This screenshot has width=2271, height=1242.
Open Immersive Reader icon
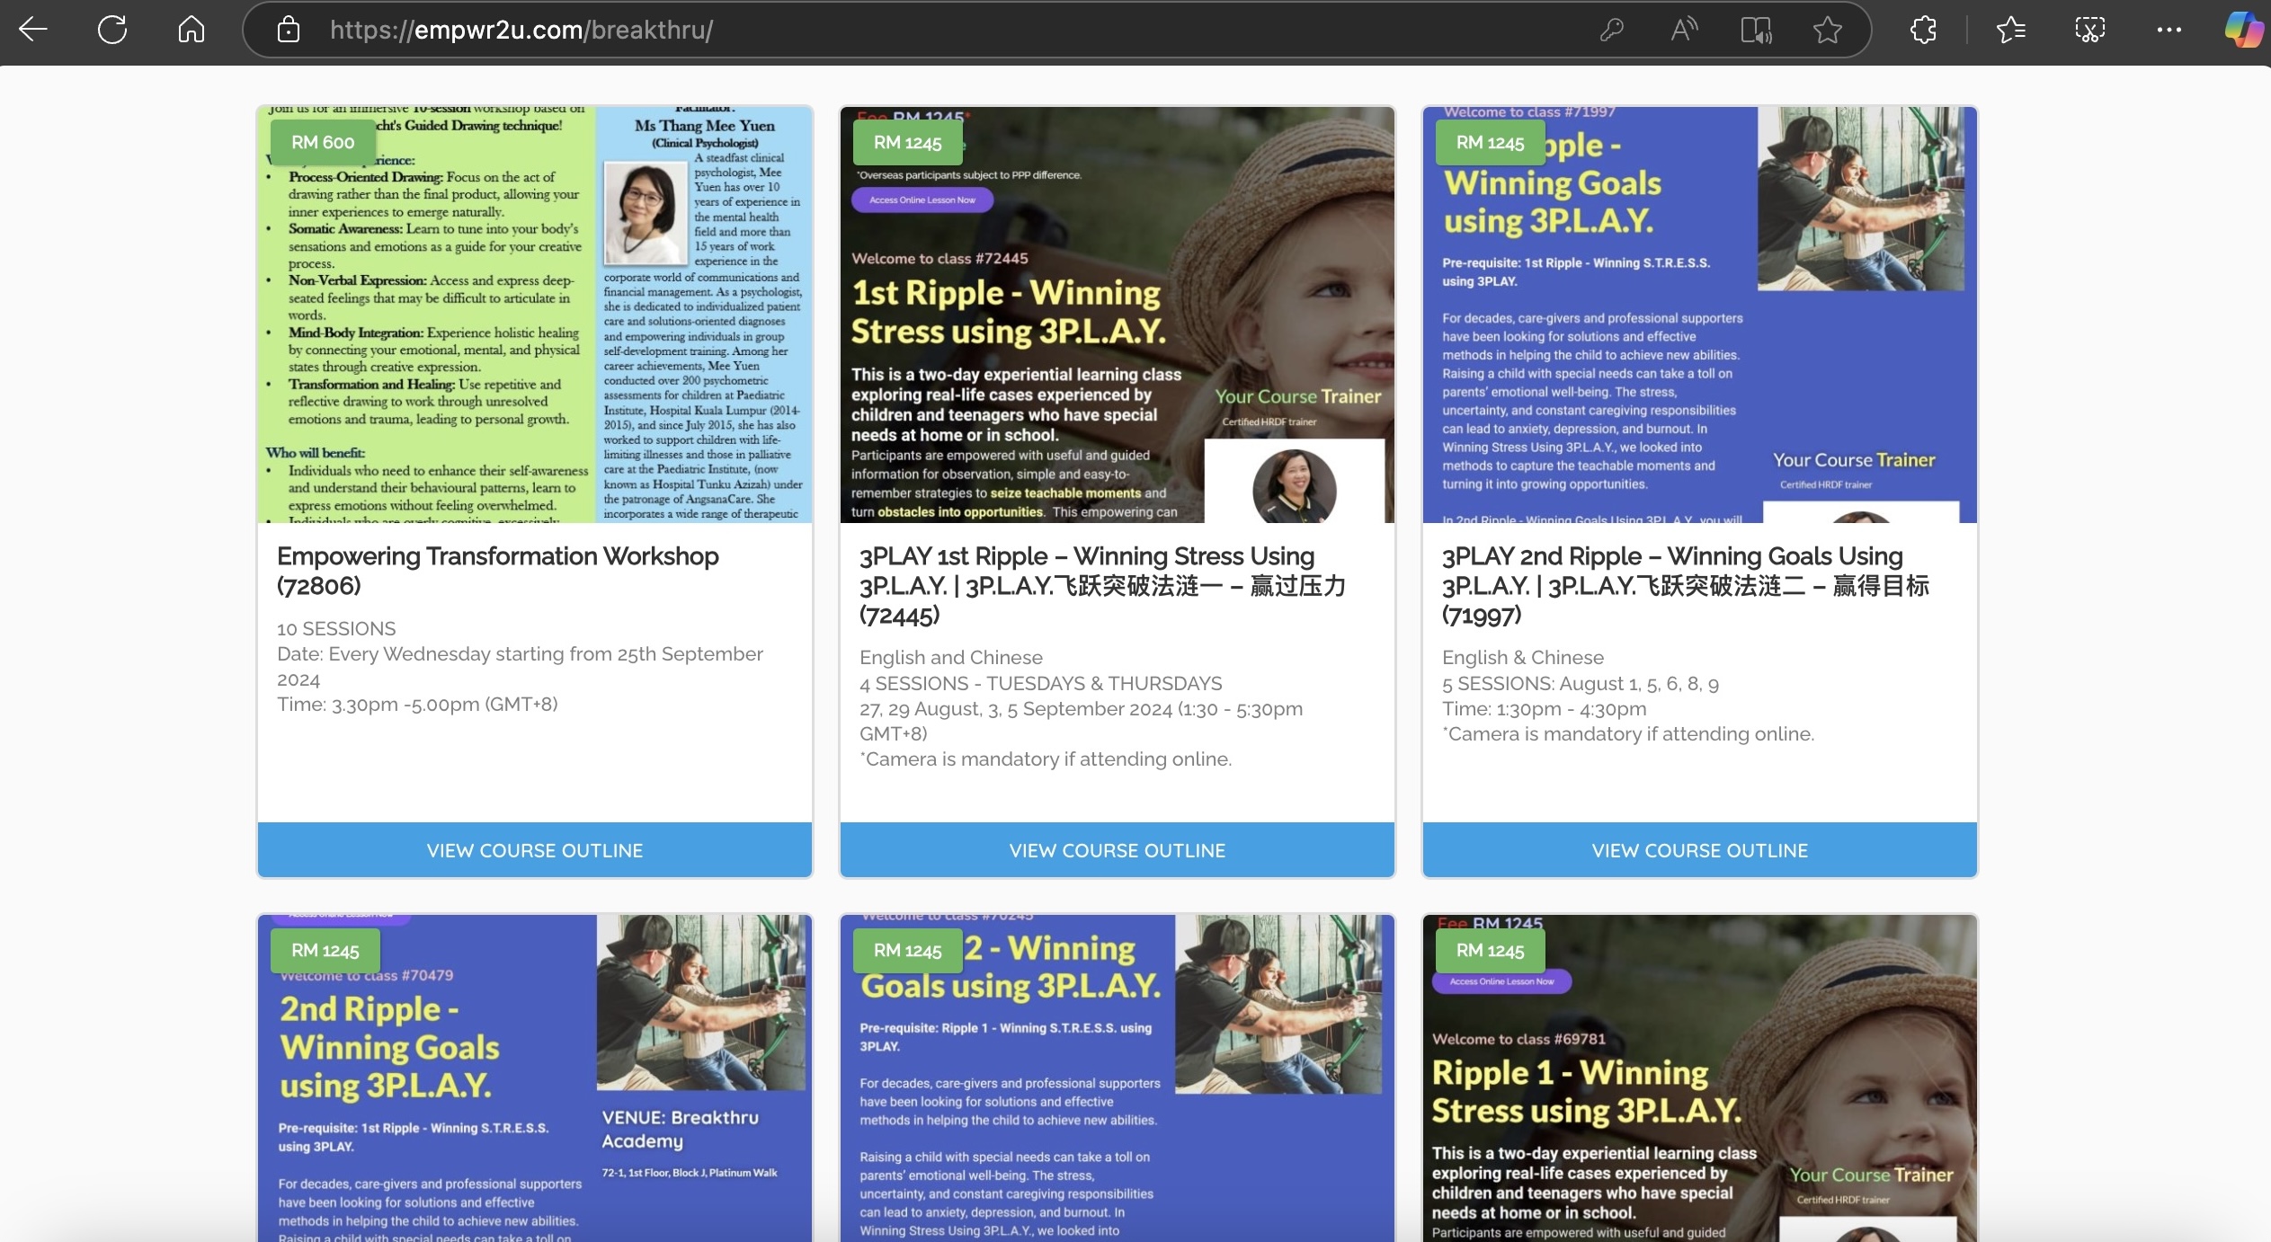coord(1756,30)
